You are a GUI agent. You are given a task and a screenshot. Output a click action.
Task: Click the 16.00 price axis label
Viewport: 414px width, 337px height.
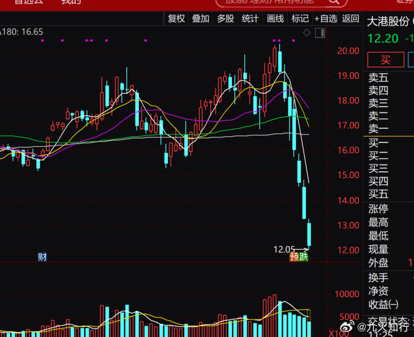(x=348, y=150)
